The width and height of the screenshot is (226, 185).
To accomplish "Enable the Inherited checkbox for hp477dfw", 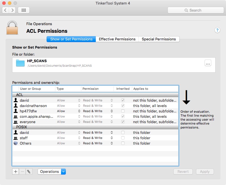I will click(x=123, y=111).
